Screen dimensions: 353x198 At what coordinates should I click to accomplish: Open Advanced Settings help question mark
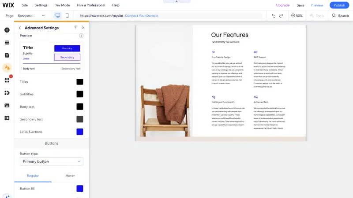coord(75,28)
